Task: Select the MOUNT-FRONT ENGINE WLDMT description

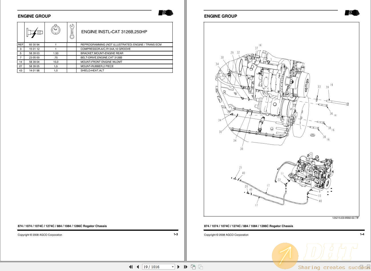Action: pos(101,62)
